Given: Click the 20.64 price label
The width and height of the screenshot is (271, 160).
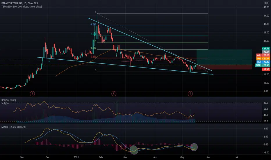Looking at the screenshot, I should [x=266, y=52].
